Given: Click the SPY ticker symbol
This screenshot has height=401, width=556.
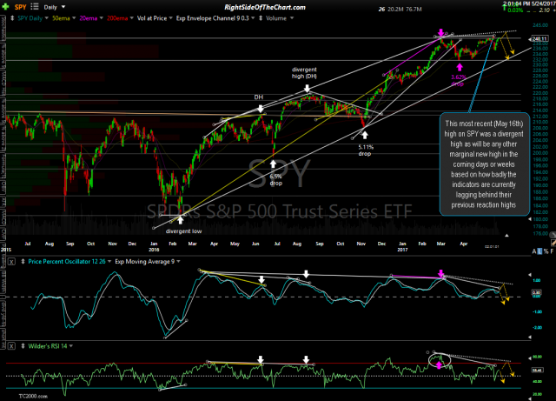Looking at the screenshot, I should pos(20,7).
